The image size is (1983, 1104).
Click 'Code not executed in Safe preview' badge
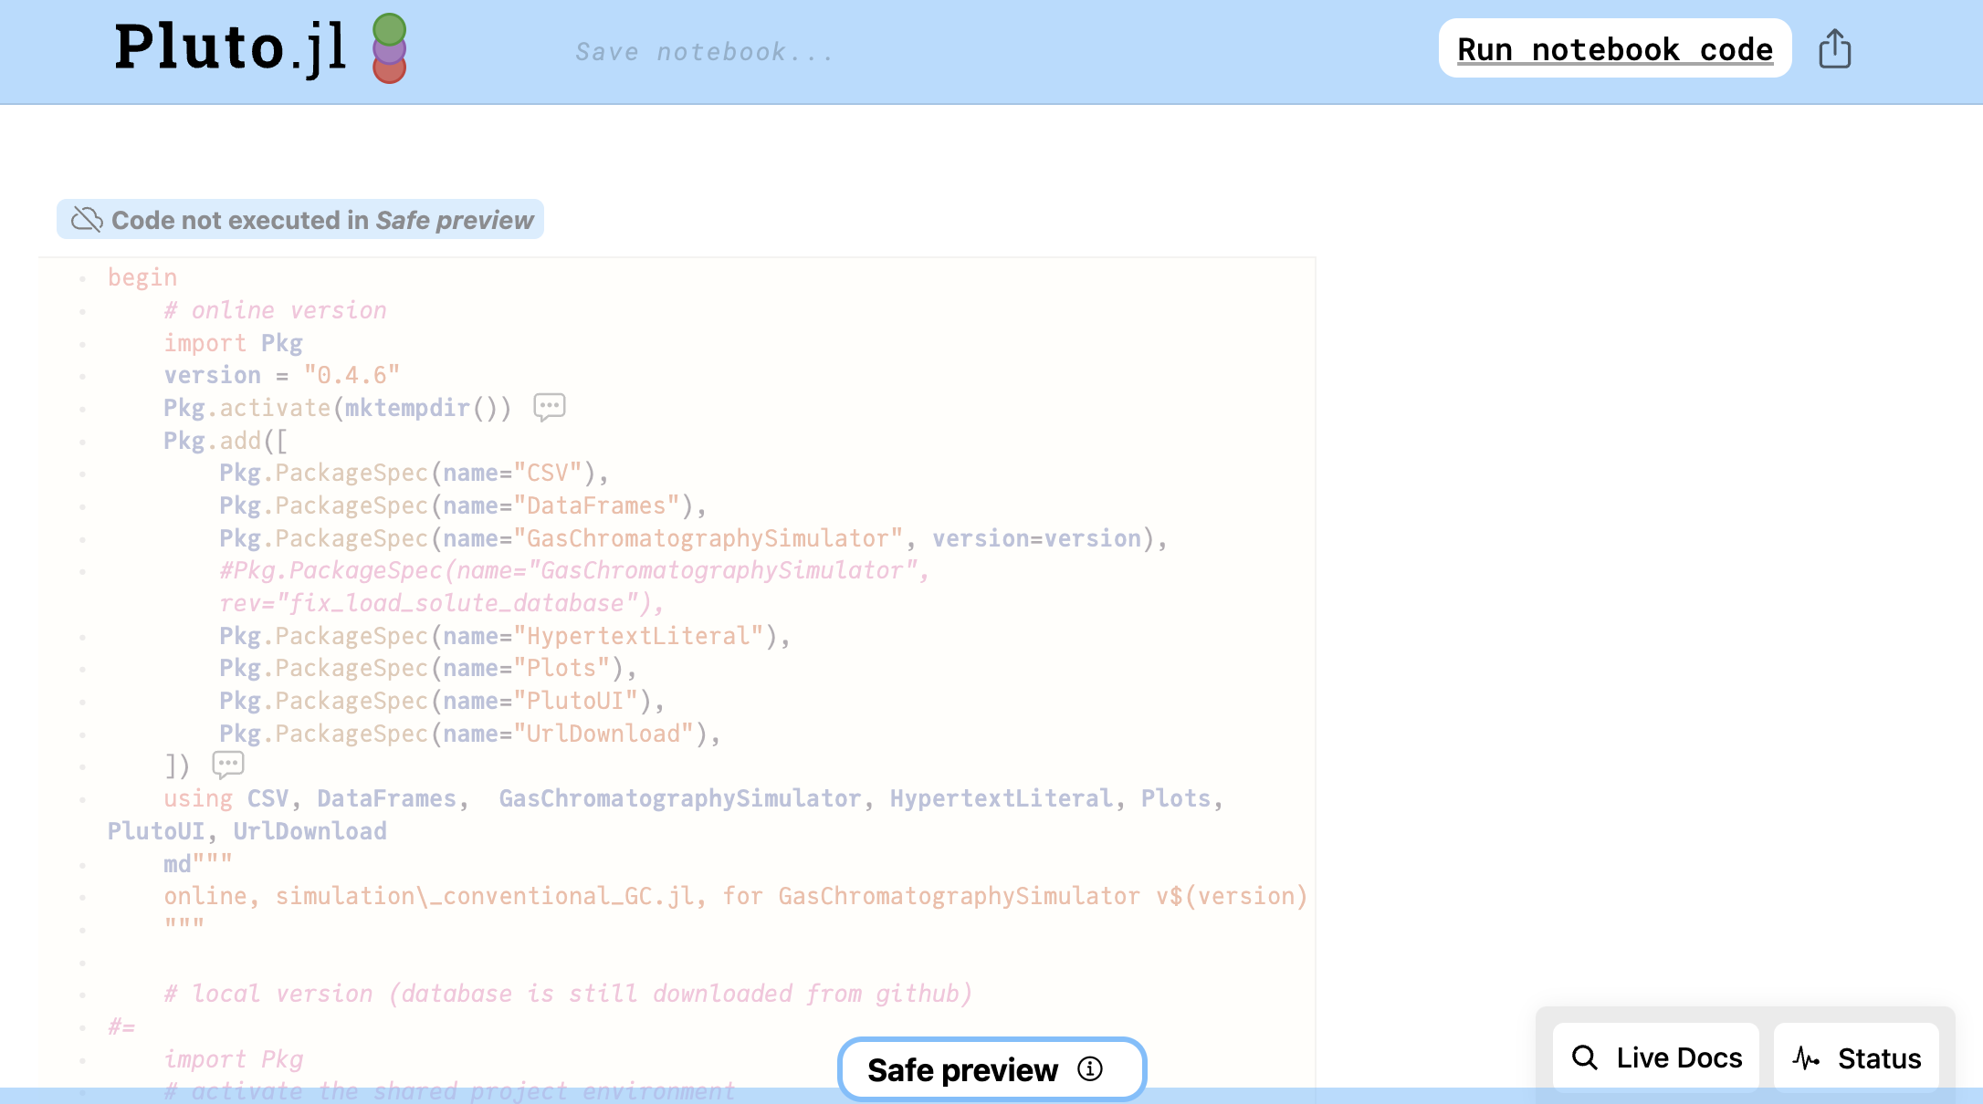point(300,220)
